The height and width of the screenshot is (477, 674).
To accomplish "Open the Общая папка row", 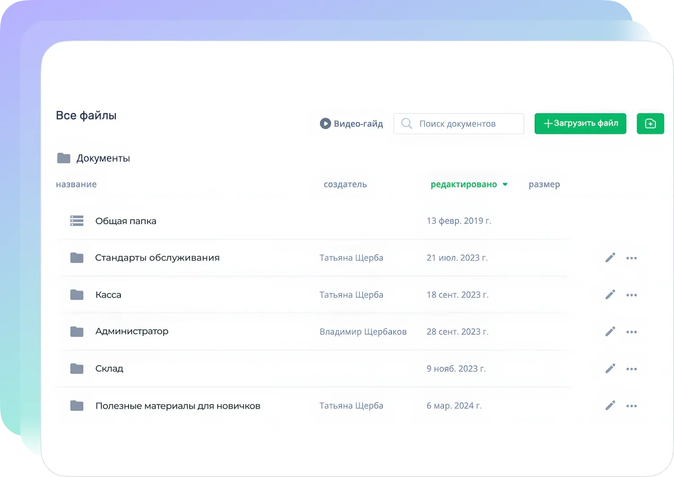I will click(312, 221).
